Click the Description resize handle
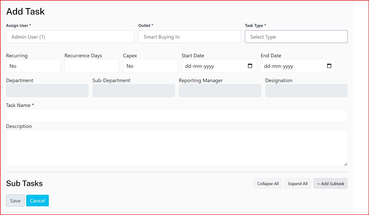The width and height of the screenshot is (369, 215). point(346,164)
